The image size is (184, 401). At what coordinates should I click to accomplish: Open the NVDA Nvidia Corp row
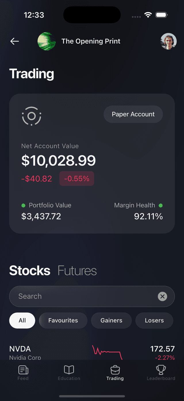25,352
